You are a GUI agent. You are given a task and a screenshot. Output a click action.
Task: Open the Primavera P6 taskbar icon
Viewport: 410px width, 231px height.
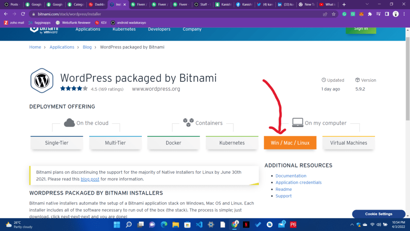tap(293, 225)
